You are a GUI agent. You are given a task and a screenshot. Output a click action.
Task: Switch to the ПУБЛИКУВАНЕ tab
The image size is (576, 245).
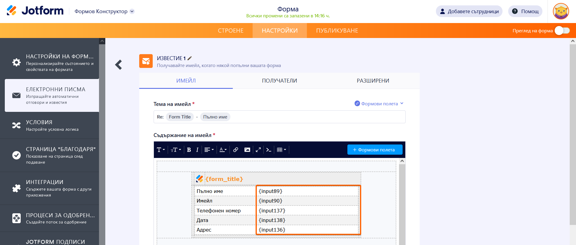pos(337,31)
